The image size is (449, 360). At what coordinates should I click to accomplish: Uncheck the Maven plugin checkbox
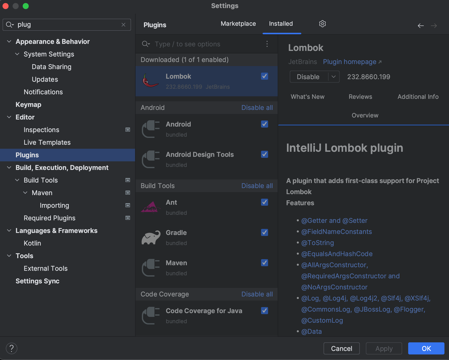pos(265,263)
